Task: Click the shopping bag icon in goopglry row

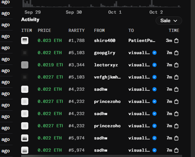Action: pyautogui.click(x=176, y=53)
